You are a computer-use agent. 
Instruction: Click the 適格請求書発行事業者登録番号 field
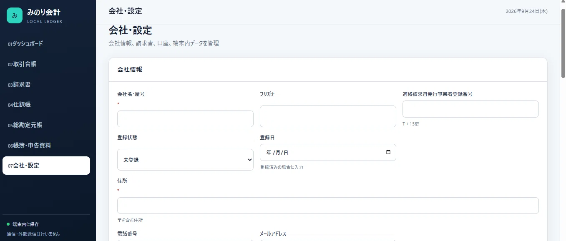point(470,109)
